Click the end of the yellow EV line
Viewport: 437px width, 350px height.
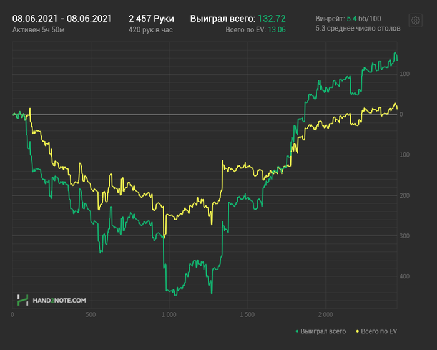point(397,109)
